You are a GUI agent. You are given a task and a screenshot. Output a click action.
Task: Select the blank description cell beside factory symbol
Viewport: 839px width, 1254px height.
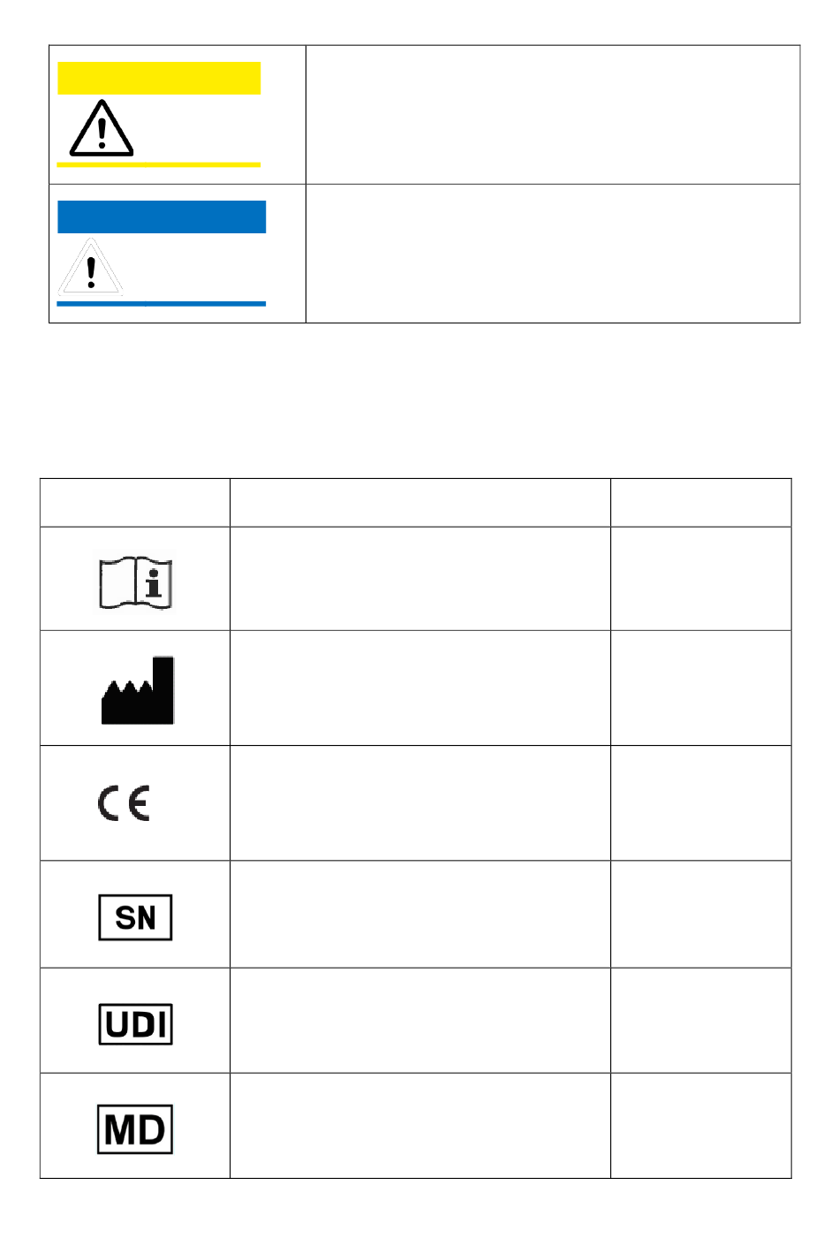pos(420,688)
